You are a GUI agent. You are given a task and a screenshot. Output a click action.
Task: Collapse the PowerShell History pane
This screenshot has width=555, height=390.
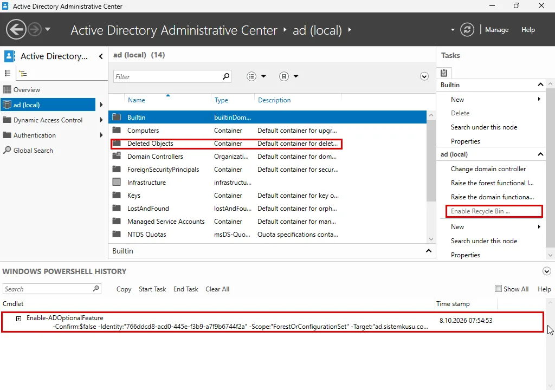pyautogui.click(x=546, y=271)
